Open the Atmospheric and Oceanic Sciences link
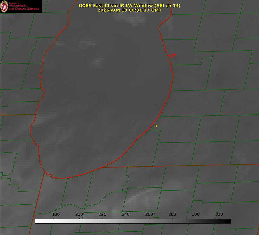Viewport: 259px width, 235px height. (x=24, y=7)
